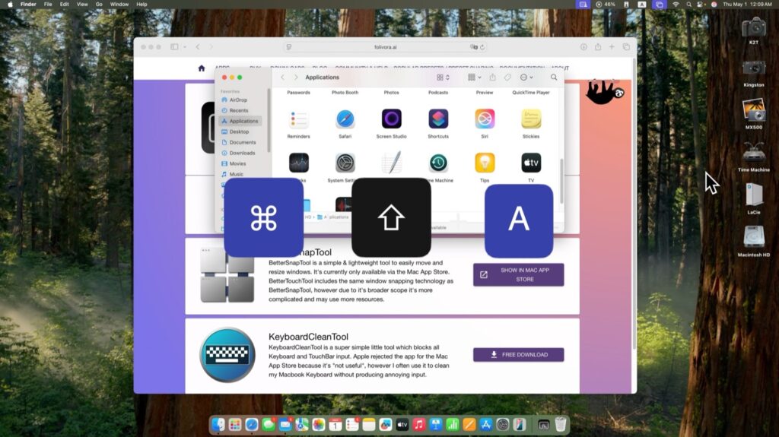Select the Macintosh HD desktop icon
779x437 pixels.
[x=754, y=237]
